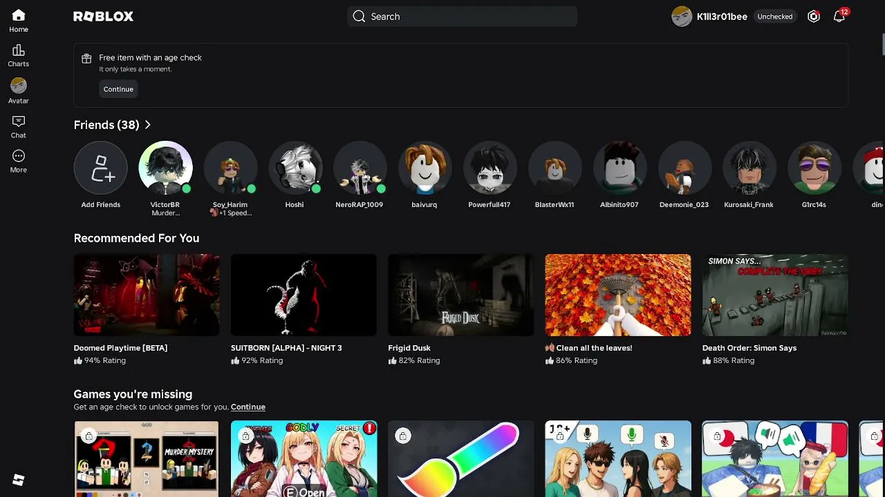Viewport: 885px width, 497px height.
Task: Open the Avatar sidebar icon
Action: [19, 86]
